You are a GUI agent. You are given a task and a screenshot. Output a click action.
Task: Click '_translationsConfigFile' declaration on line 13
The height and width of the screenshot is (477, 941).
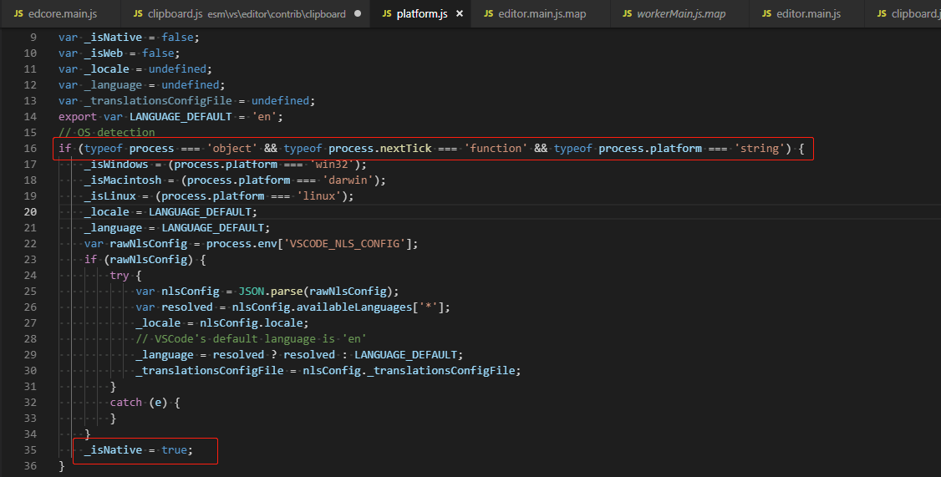[x=158, y=101]
